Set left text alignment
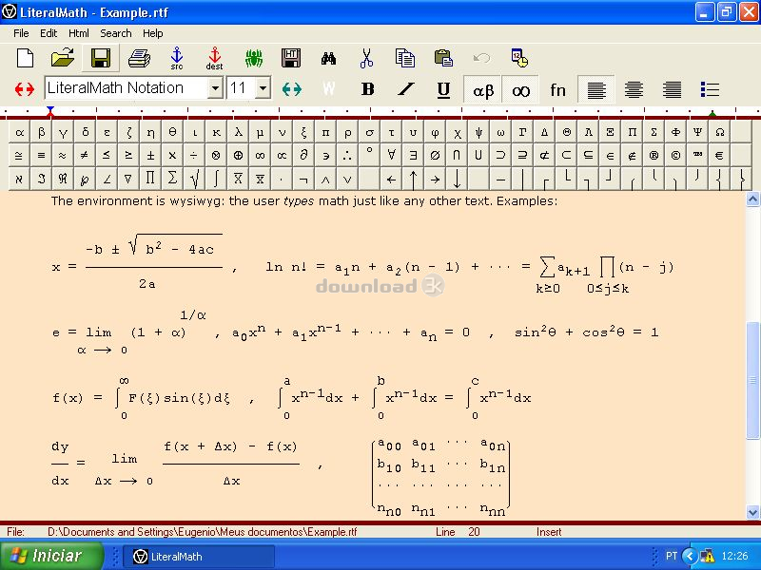Image resolution: width=761 pixels, height=570 pixels. pyautogui.click(x=596, y=89)
